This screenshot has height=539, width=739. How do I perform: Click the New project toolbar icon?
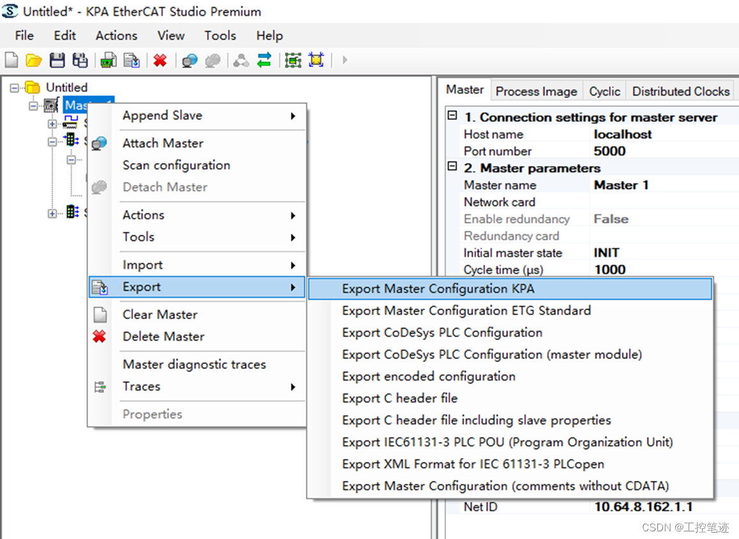pos(11,61)
